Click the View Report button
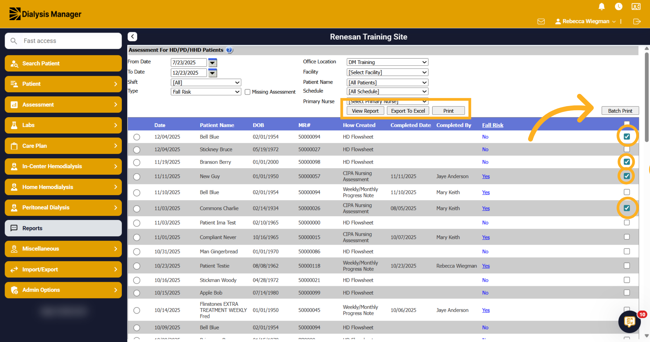The height and width of the screenshot is (342, 650). tap(365, 111)
